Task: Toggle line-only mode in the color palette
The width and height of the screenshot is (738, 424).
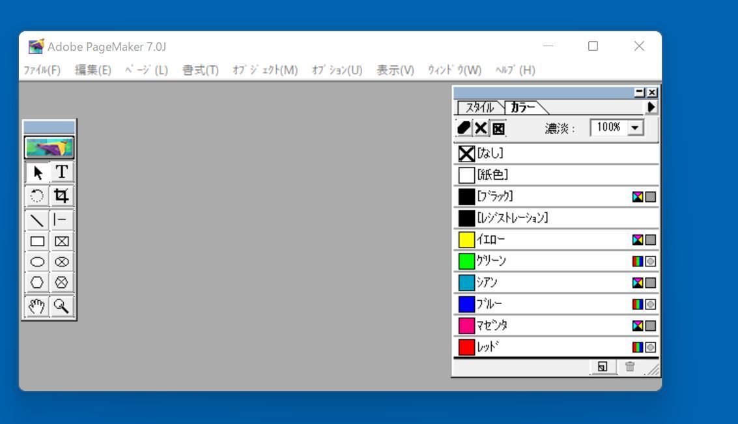Action: click(480, 128)
